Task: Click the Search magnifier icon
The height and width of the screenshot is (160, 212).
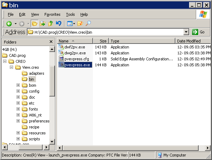Action: coord(88,24)
